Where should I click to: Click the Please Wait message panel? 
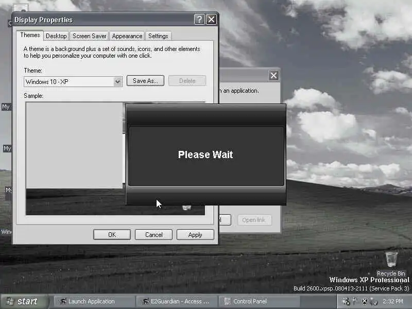(x=206, y=156)
